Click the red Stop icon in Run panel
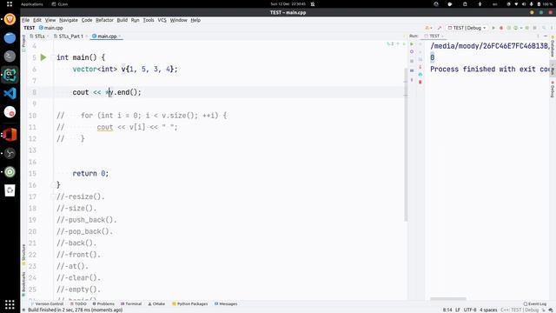The width and height of the screenshot is (556, 313). coord(420,82)
